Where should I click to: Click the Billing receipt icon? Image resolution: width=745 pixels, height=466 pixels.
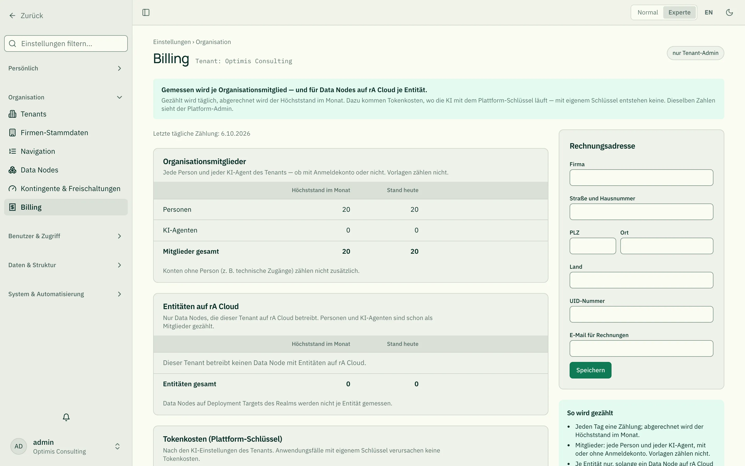(x=12, y=207)
